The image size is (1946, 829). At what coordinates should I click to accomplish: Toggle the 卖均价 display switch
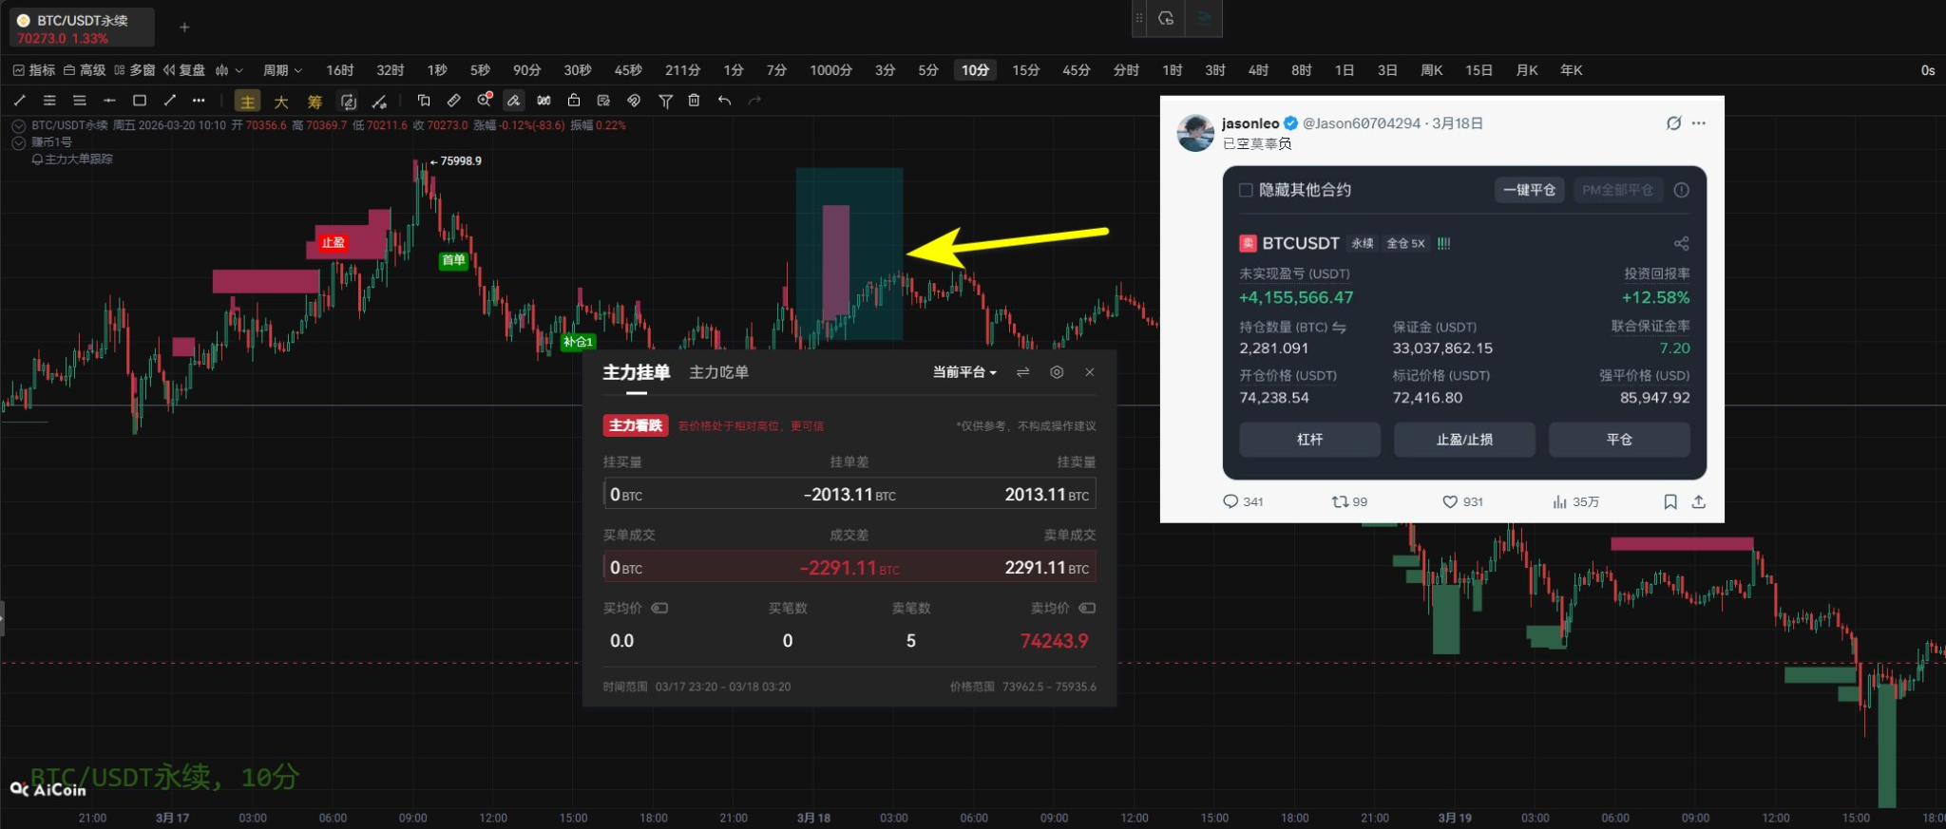coord(1087,608)
